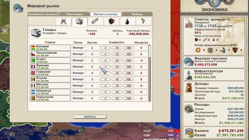Click the world market globe icon in dialog header

click(18, 8)
